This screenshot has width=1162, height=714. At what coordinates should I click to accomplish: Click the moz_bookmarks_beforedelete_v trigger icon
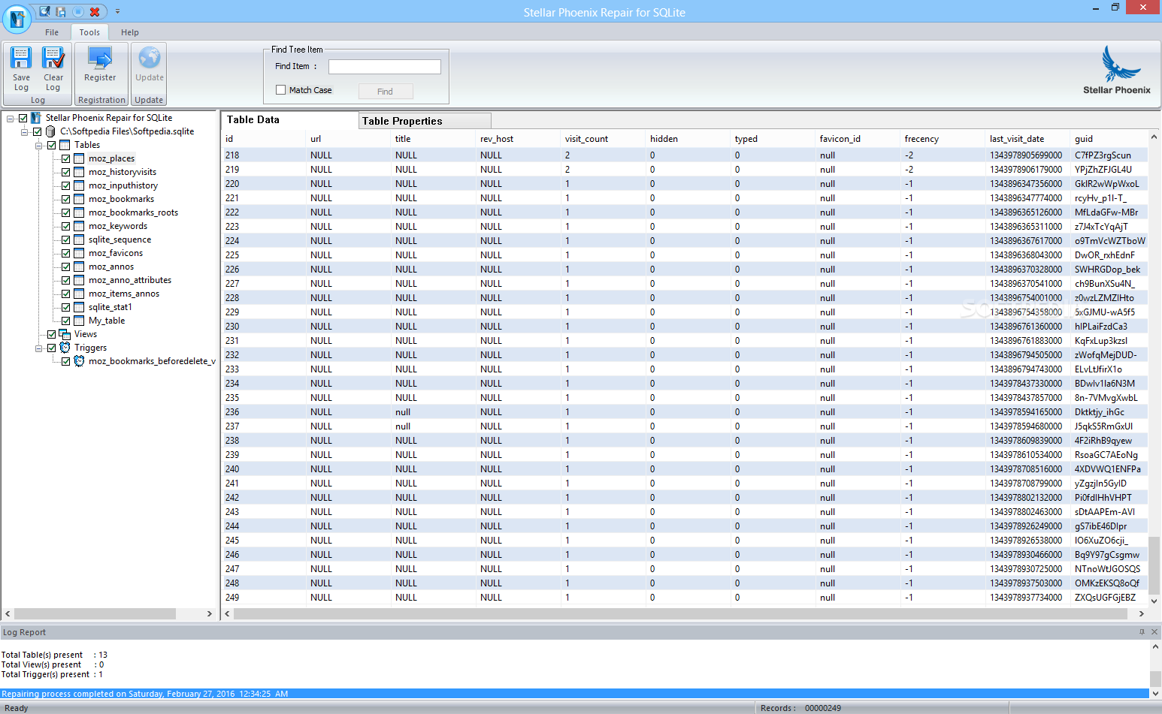[79, 361]
